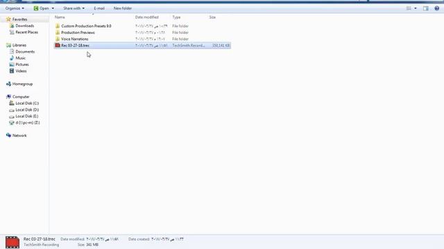Click the Computer icon

9,97
